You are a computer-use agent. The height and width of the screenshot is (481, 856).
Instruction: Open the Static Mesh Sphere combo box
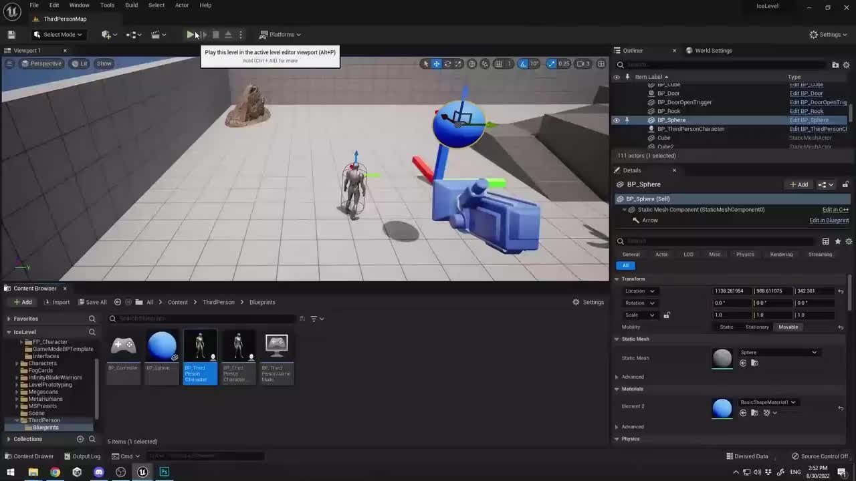point(778,353)
